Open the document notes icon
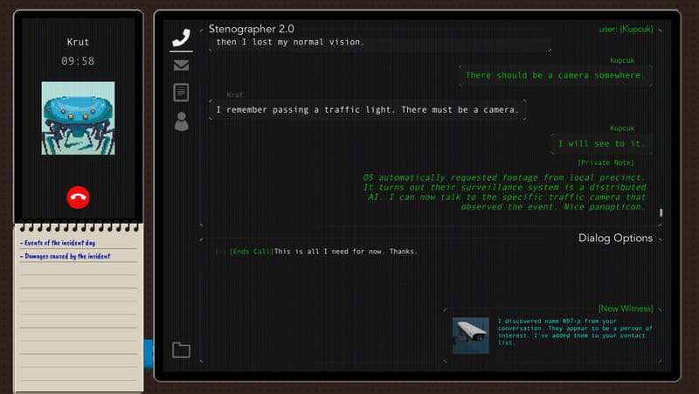Image resolution: width=699 pixels, height=394 pixels. click(181, 92)
